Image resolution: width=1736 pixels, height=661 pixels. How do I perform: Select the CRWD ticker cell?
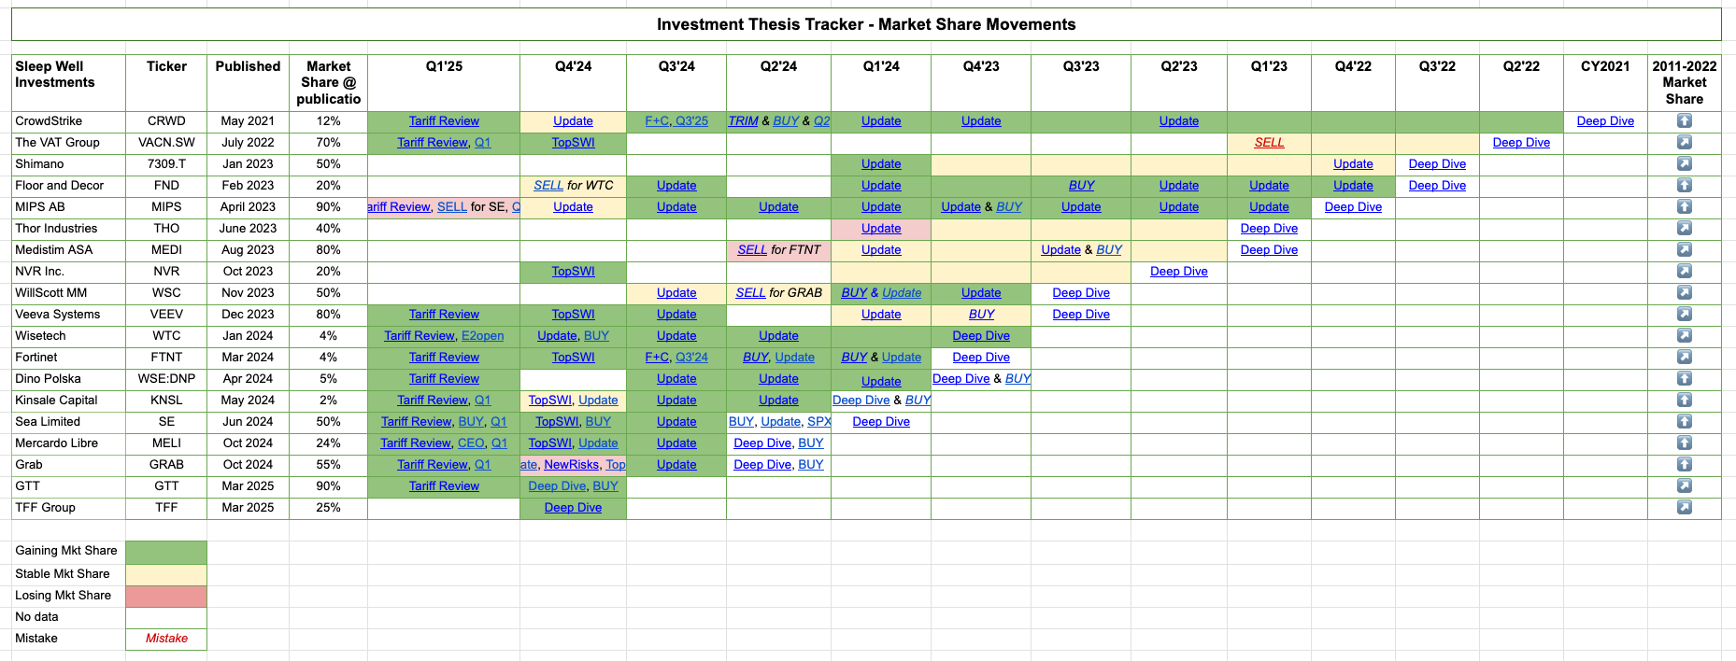click(x=166, y=120)
